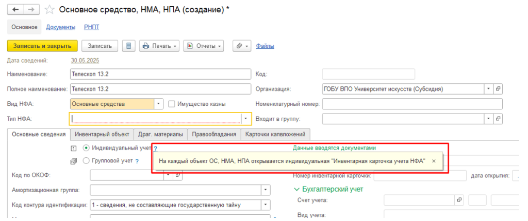Click the Код input field
The height and width of the screenshot is (221, 528).
click(368, 74)
